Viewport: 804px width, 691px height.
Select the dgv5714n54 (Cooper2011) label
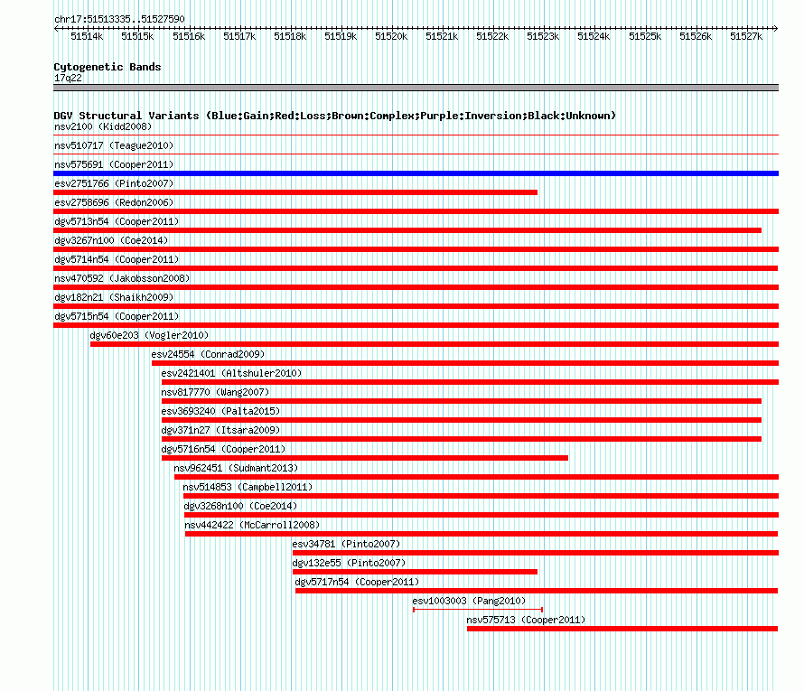(117, 259)
